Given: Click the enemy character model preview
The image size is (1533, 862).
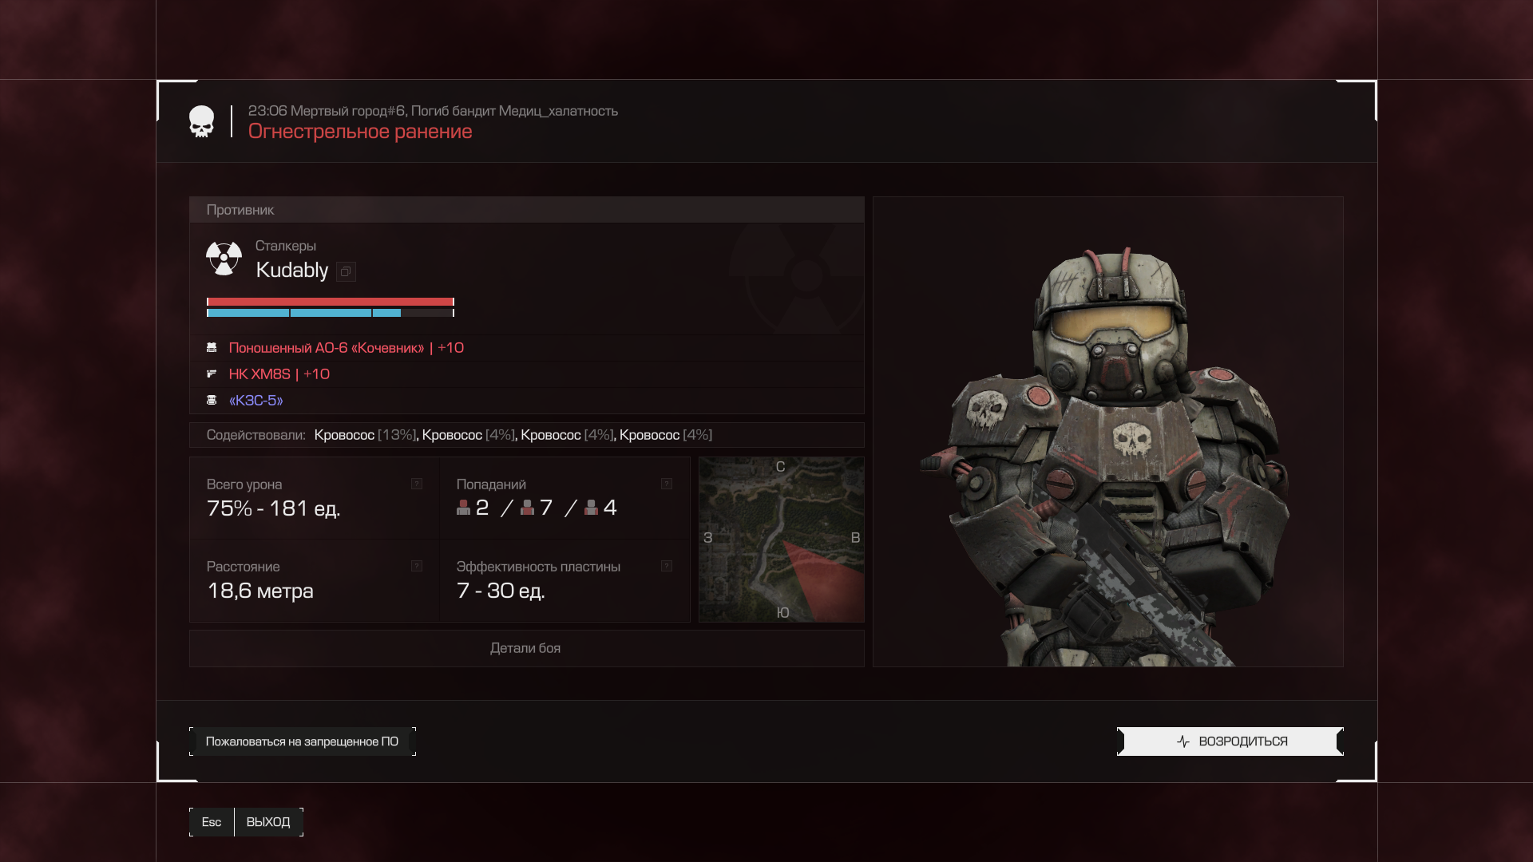Looking at the screenshot, I should coord(1108,432).
